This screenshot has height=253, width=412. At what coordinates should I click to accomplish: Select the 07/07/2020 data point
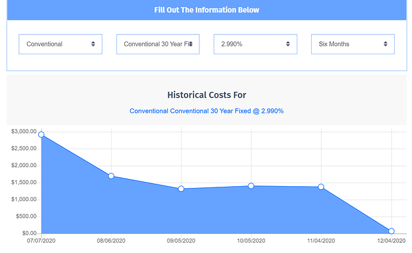[x=41, y=135]
